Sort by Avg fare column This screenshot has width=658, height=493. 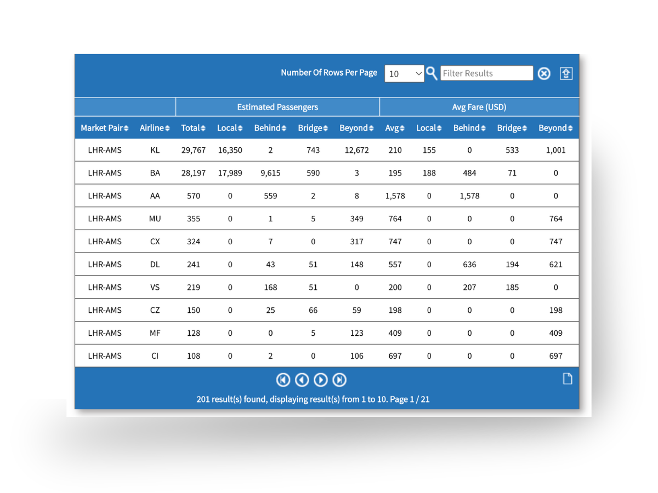(x=395, y=128)
